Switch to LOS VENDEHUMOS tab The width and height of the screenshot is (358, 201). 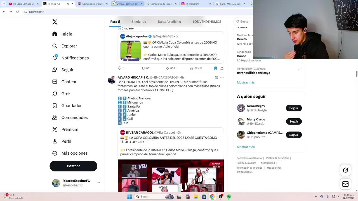tap(207, 21)
